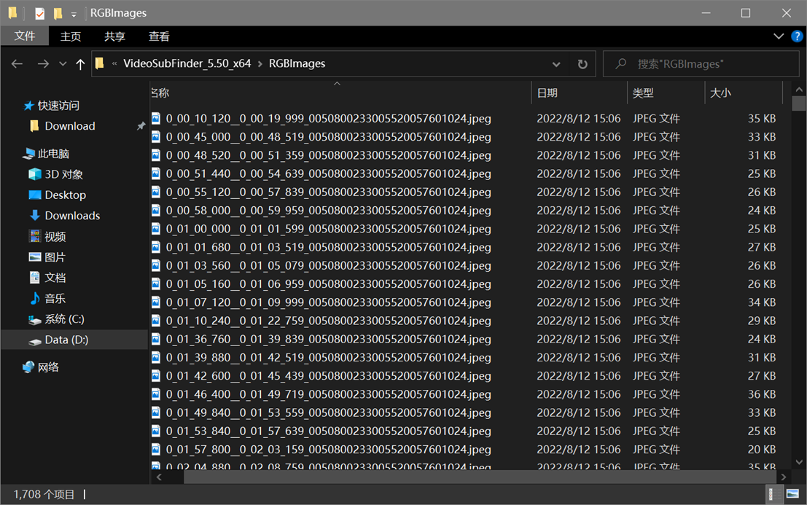Screen dimensions: 807x505
Task: Open the address bar history dropdown
Action: [555, 64]
